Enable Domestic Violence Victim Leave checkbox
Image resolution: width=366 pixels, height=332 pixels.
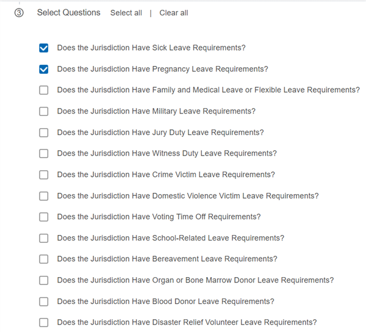coord(44,196)
